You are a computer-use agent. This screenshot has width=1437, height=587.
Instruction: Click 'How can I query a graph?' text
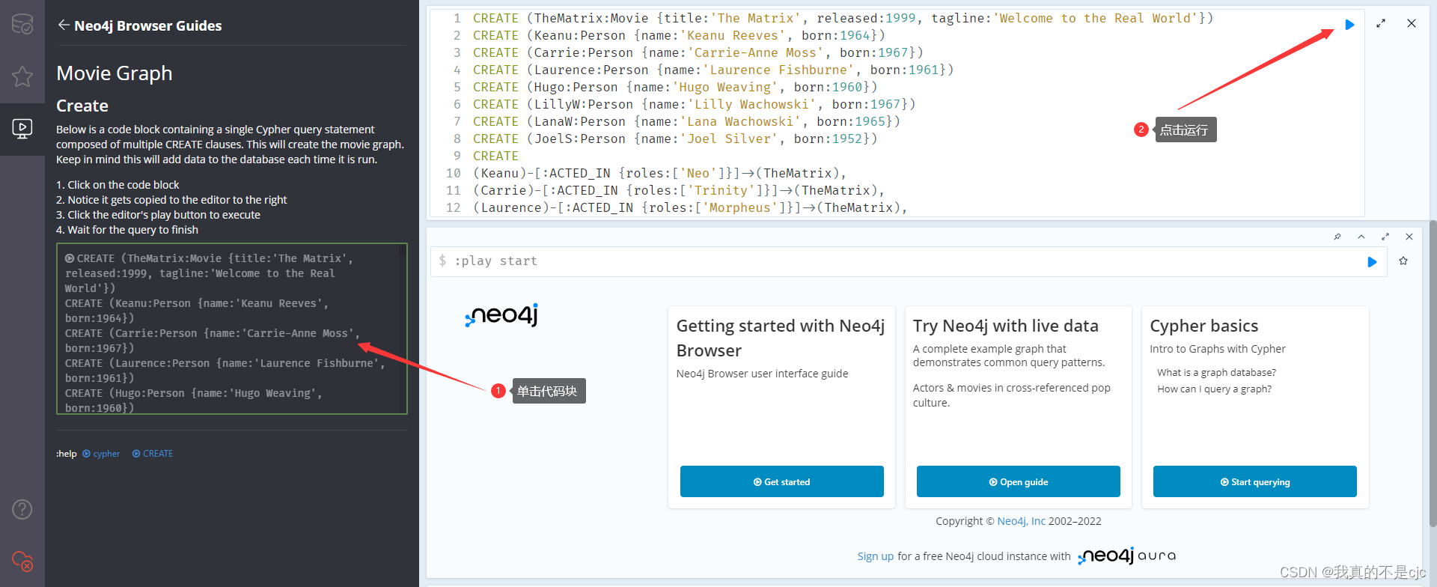(1214, 389)
